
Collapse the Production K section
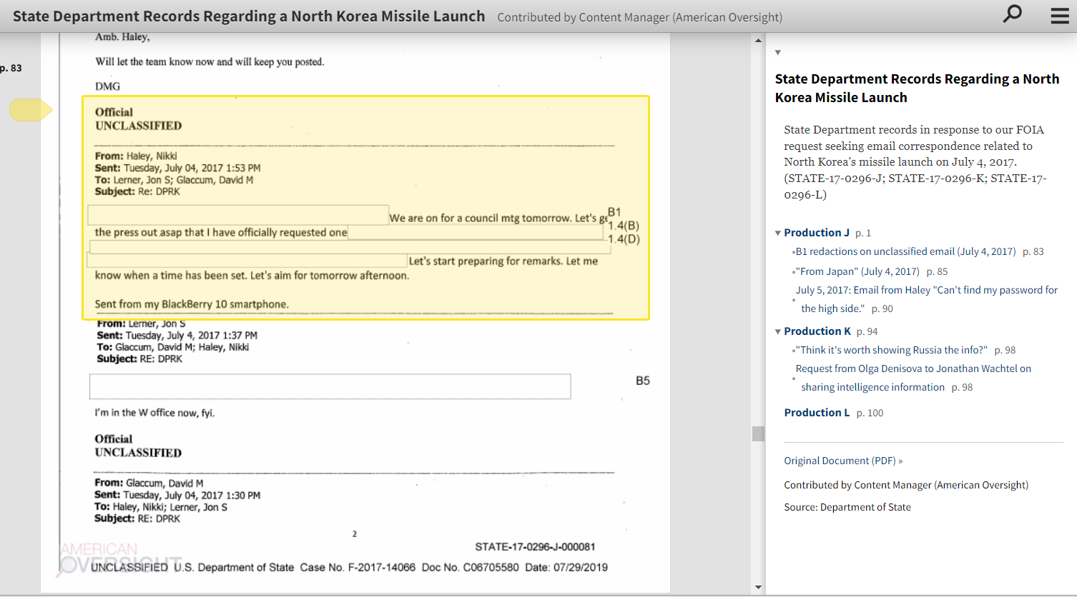778,331
